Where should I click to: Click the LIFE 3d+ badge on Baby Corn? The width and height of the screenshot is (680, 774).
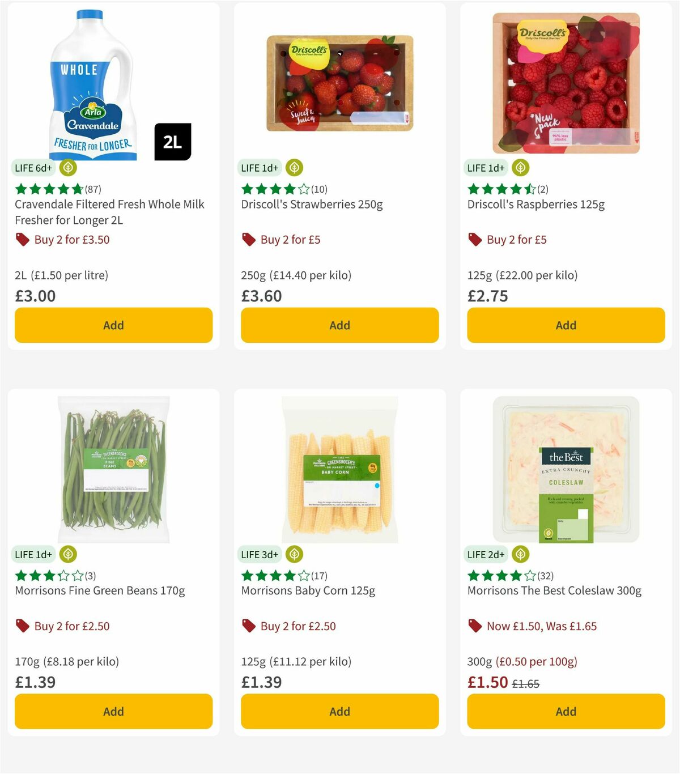coord(258,554)
